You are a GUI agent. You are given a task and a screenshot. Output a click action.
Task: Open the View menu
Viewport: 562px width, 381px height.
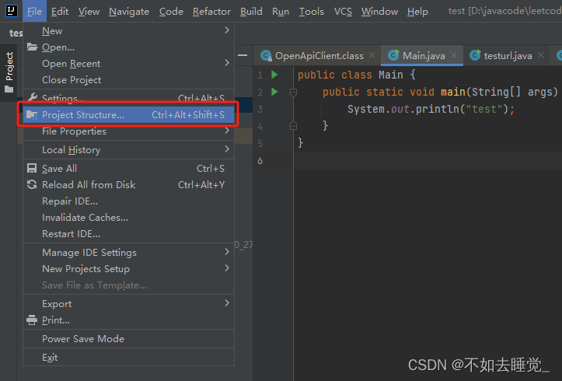89,12
